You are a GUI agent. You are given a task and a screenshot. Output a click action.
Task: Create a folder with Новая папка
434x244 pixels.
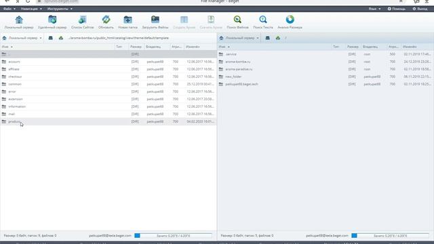[x=127, y=22]
